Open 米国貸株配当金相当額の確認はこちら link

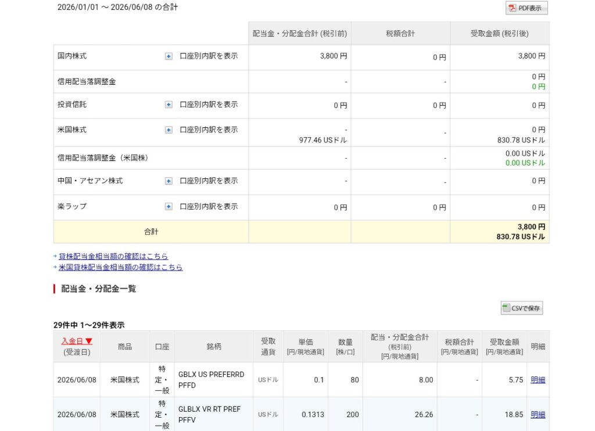coord(120,267)
